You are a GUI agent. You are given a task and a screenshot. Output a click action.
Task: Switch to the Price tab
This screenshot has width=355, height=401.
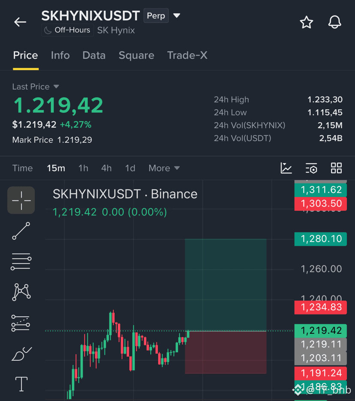26,56
